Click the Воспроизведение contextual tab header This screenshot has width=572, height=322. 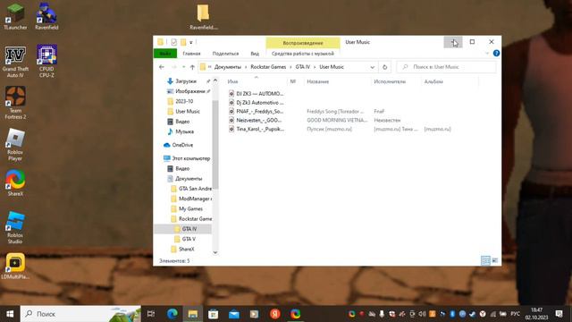coord(303,43)
